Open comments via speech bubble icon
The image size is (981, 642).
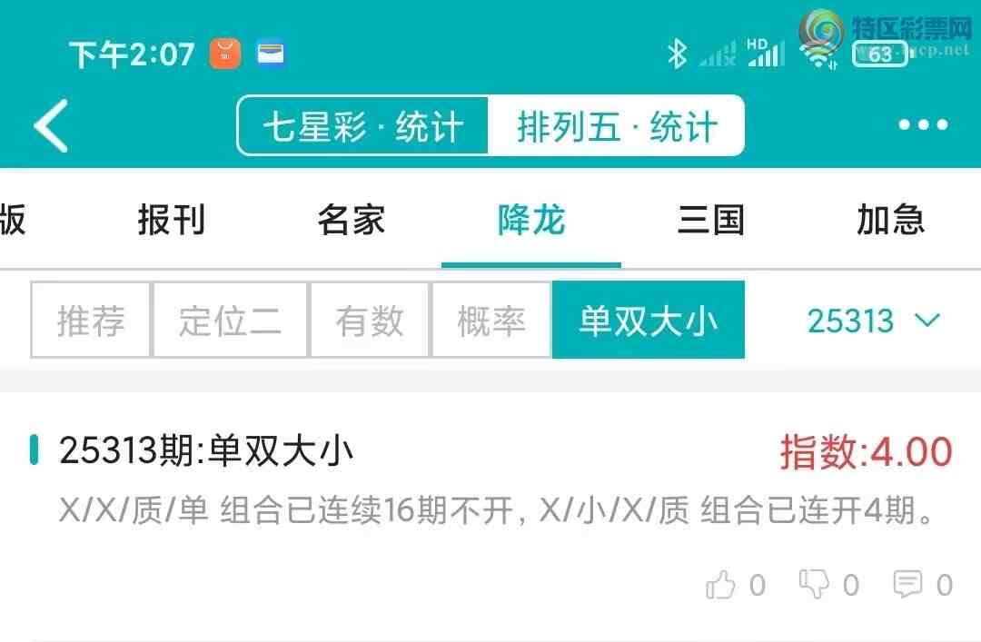click(907, 584)
